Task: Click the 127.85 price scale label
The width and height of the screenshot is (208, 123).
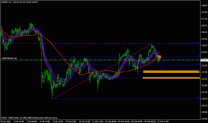Action: 204,12
